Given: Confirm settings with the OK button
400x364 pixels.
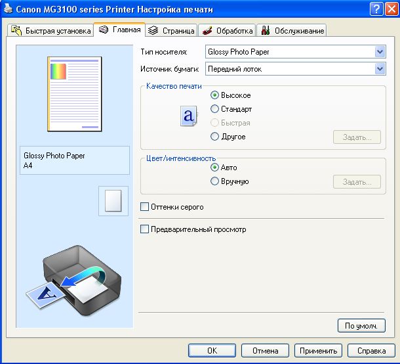Looking at the screenshot, I should (x=212, y=350).
